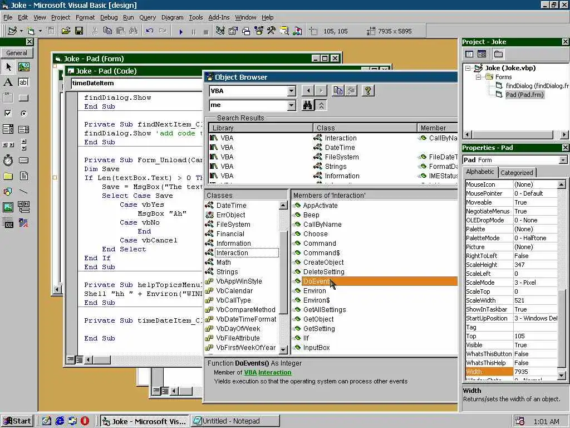
Task: Select the TextBox control (ab|) in toolbox
Action: tap(23, 82)
